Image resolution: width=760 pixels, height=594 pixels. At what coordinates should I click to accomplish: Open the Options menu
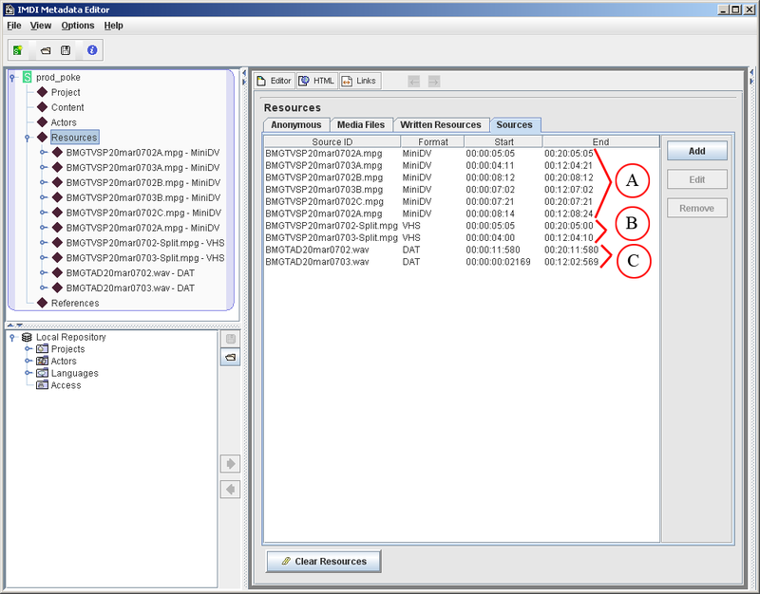click(x=78, y=26)
